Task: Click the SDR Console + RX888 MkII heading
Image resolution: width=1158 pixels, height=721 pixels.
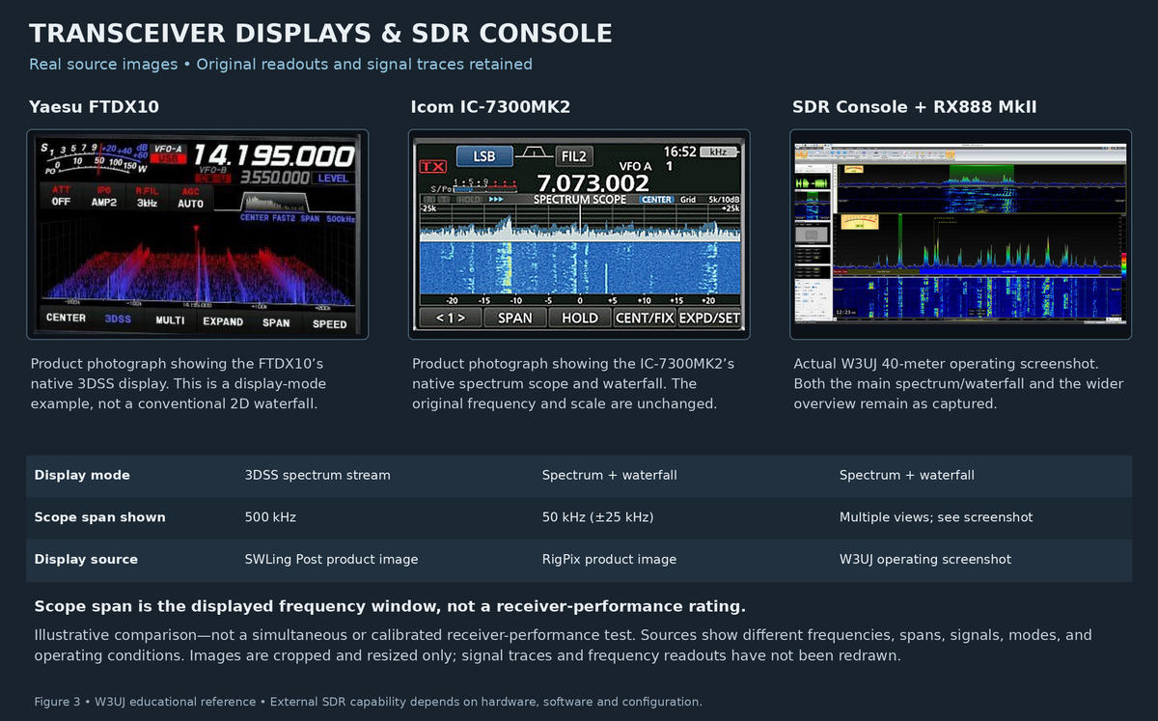Action: pyautogui.click(x=915, y=107)
